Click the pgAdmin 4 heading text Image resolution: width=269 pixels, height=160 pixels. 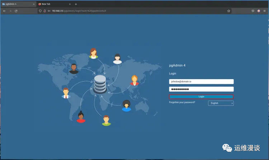(x=177, y=66)
